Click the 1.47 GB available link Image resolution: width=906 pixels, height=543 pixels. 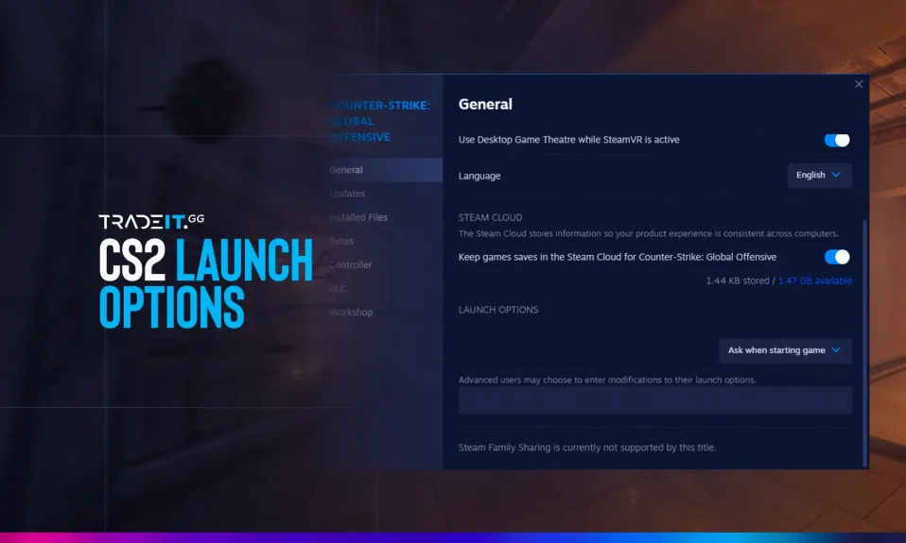pos(814,280)
